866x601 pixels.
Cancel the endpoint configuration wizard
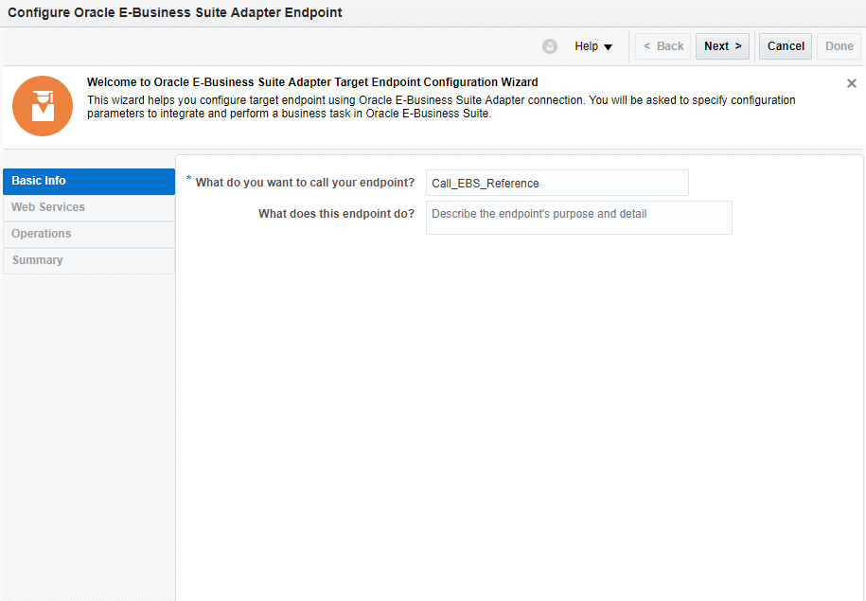[786, 46]
